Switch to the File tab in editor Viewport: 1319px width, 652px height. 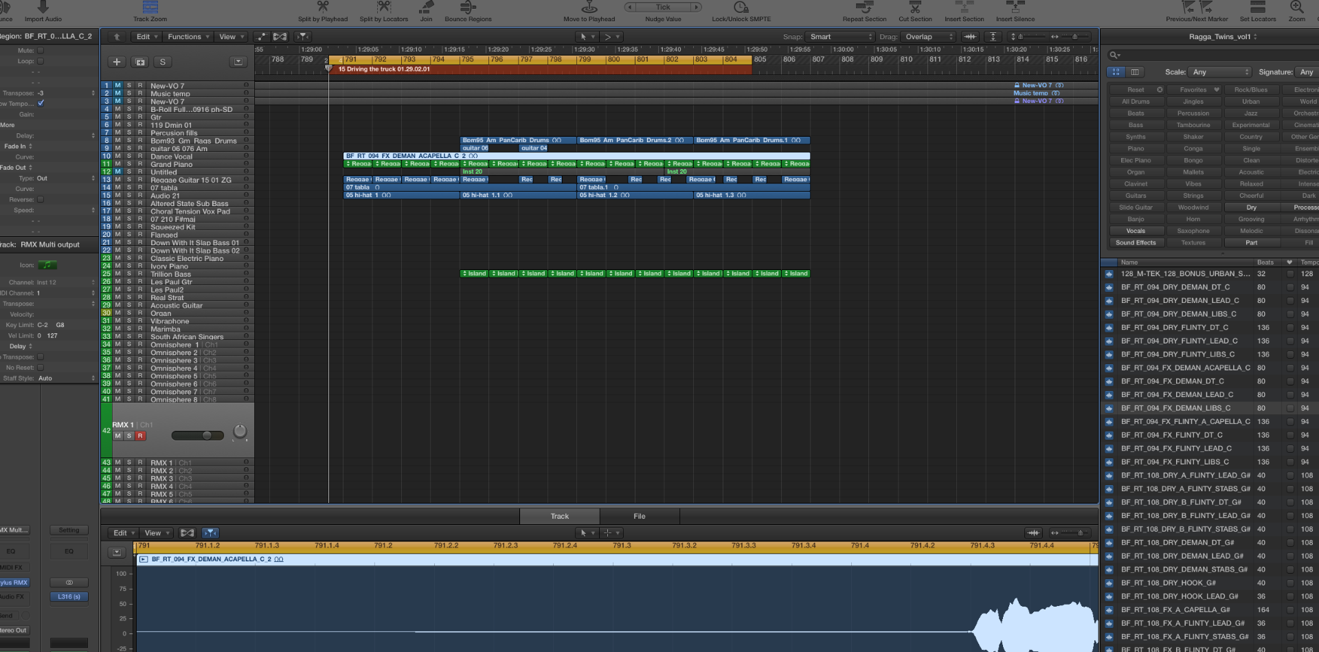tap(639, 516)
